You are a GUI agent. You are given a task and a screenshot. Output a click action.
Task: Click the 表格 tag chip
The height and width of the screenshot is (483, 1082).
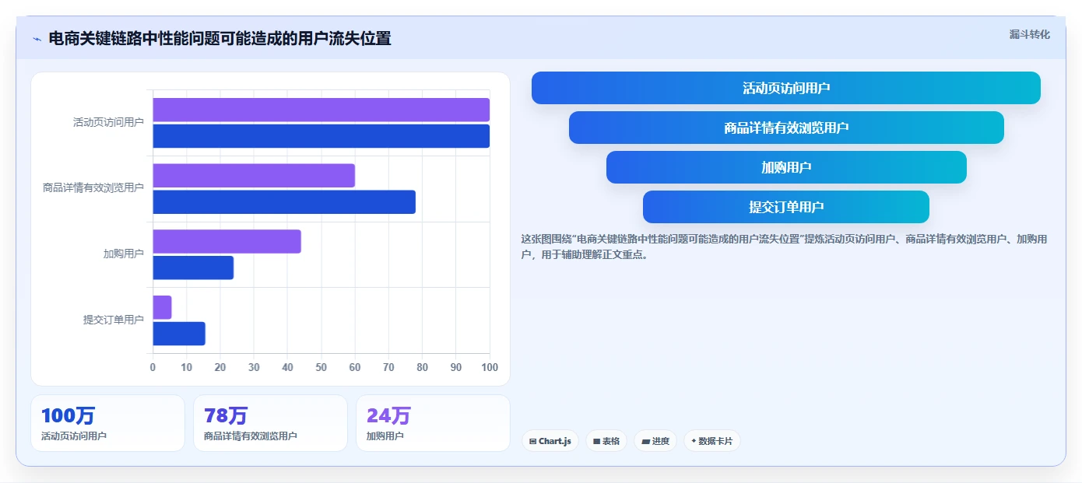606,441
